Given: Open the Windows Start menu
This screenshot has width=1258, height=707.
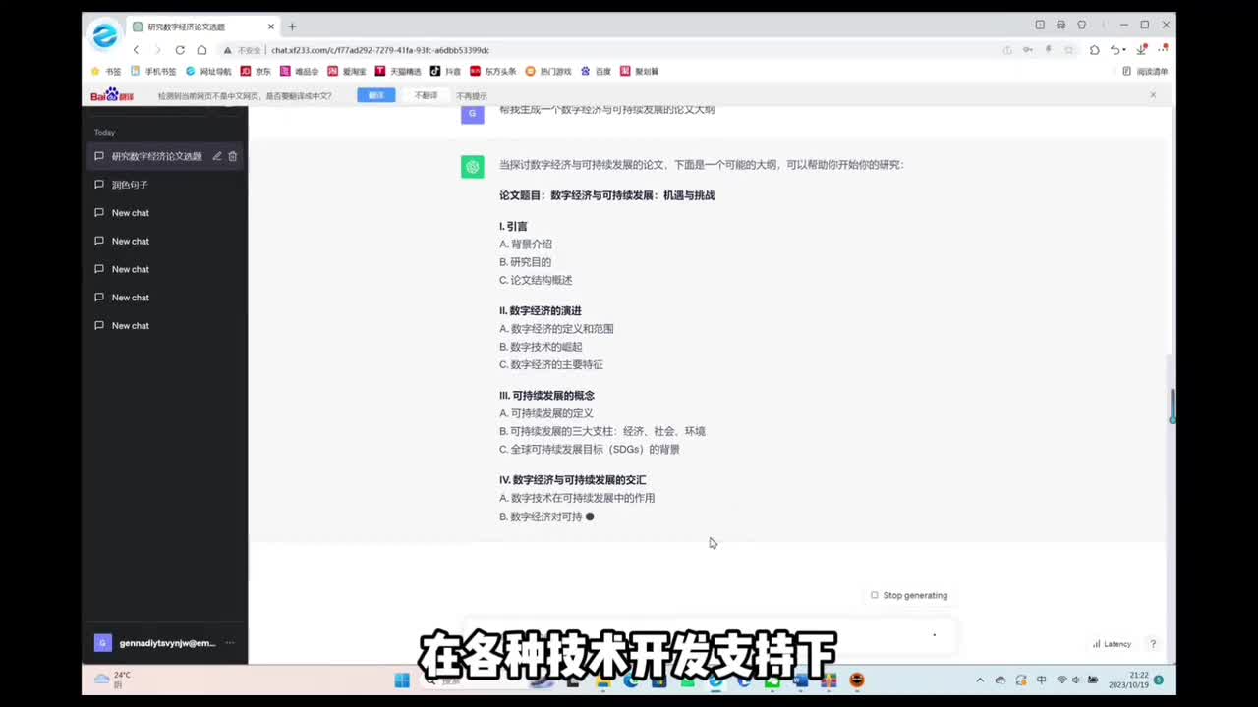Looking at the screenshot, I should pos(402,680).
